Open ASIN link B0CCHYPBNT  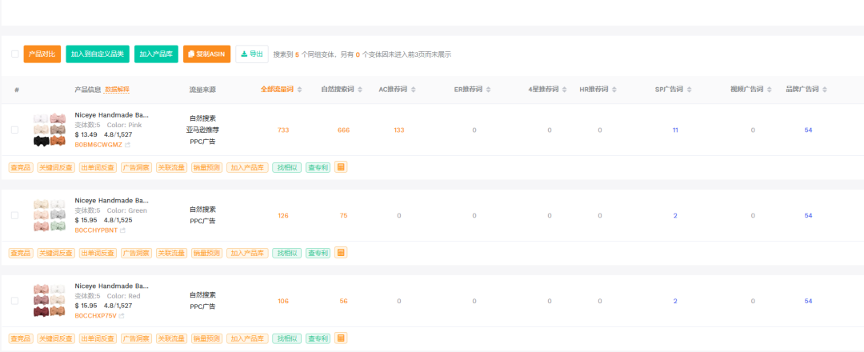click(x=97, y=230)
